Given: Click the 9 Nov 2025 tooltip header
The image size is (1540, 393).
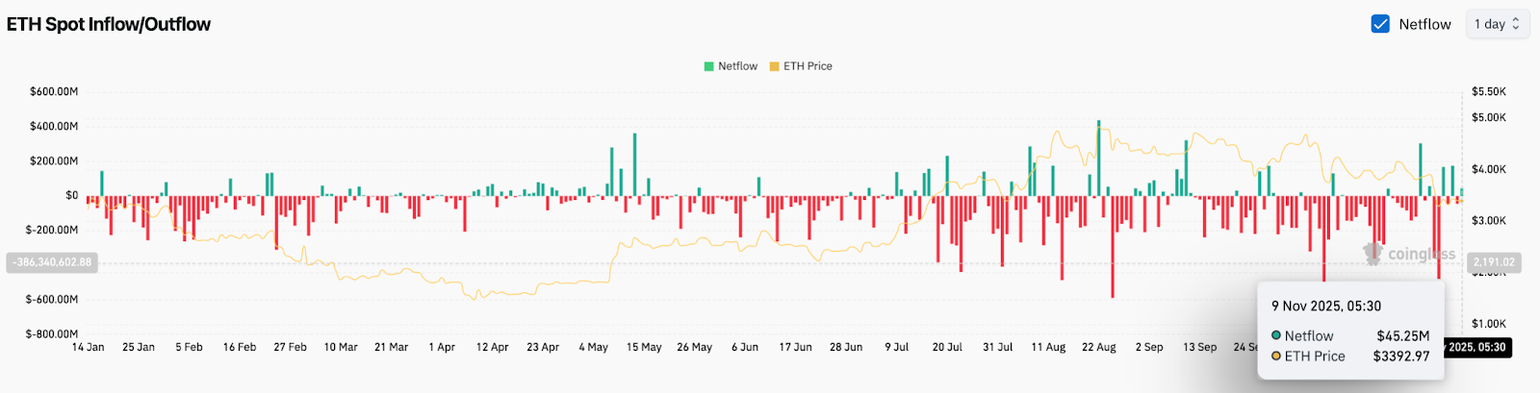Looking at the screenshot, I should pyautogui.click(x=1326, y=306).
